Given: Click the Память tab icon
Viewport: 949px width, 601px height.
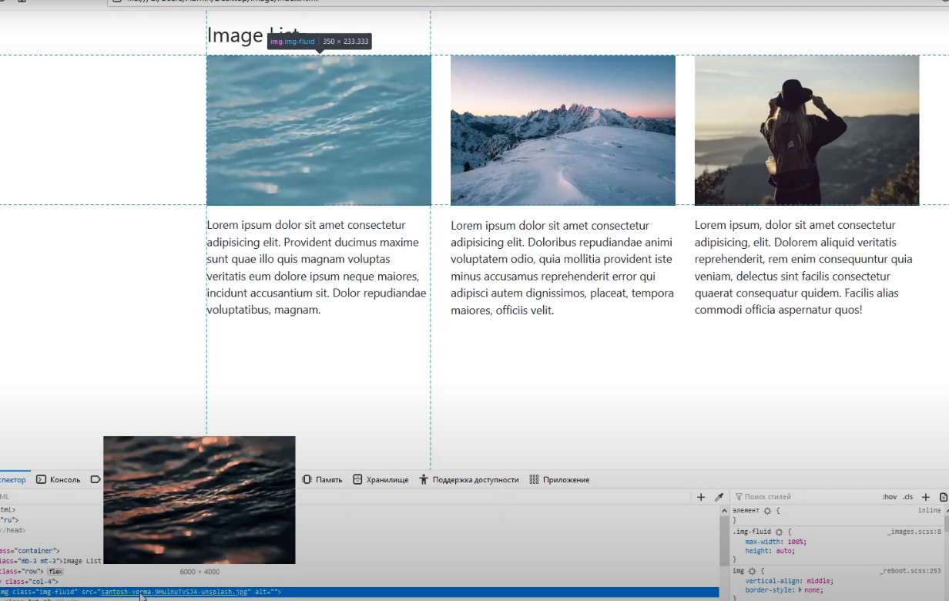Looking at the screenshot, I should [307, 479].
